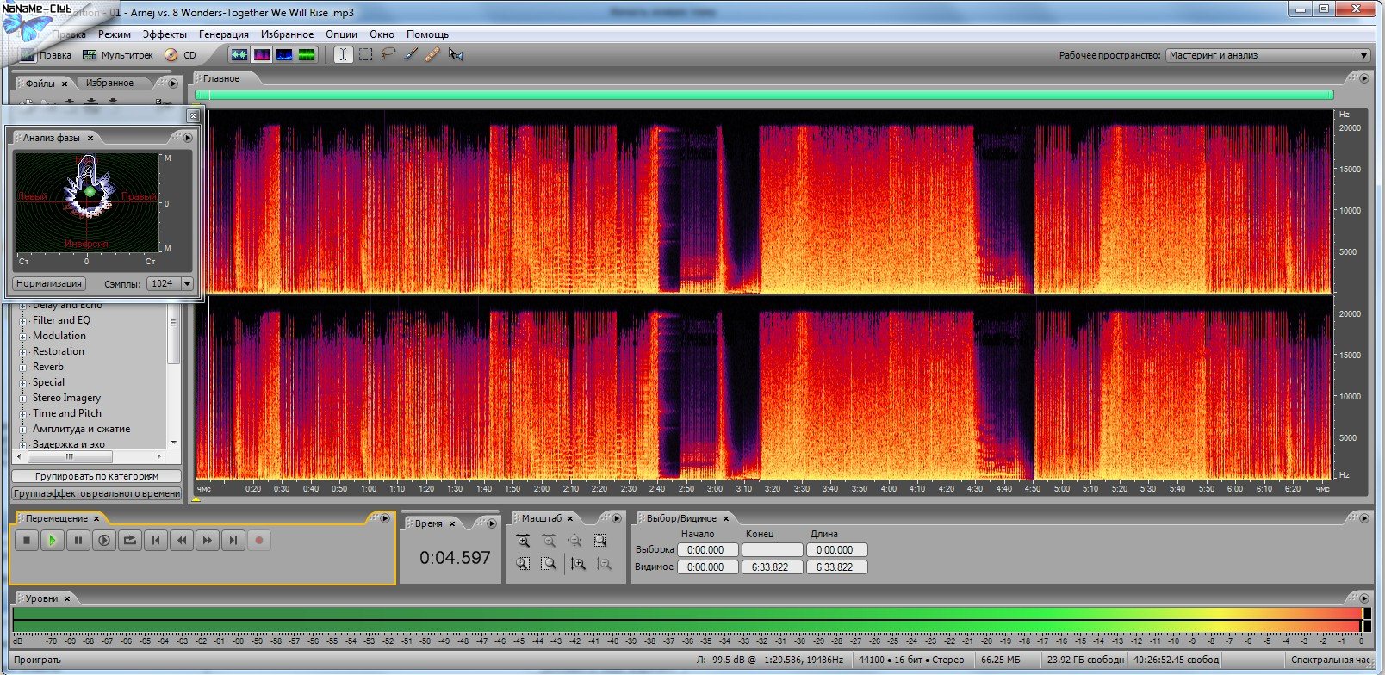The width and height of the screenshot is (1385, 675).
Task: Select the Marquee selection tool
Action: tap(366, 55)
